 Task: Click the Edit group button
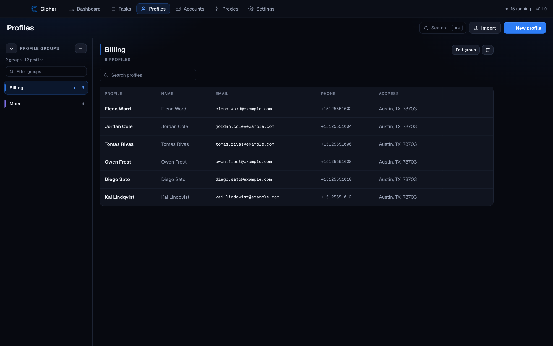pyautogui.click(x=466, y=50)
